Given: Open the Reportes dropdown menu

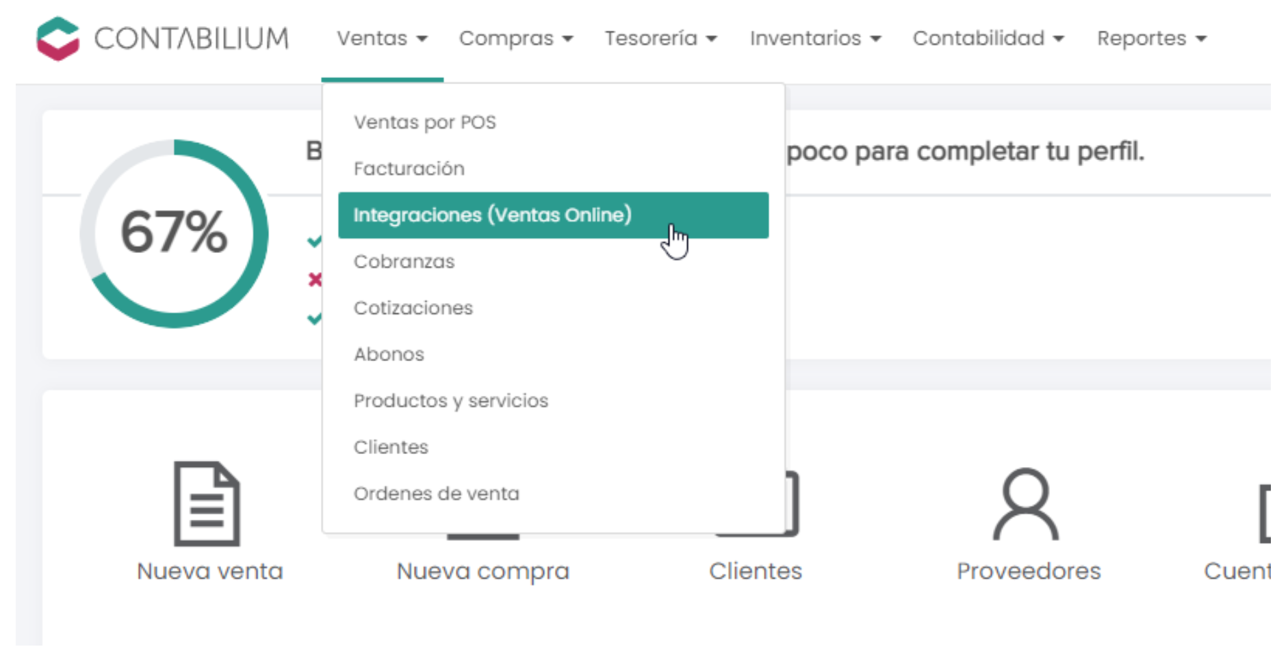Looking at the screenshot, I should tap(1151, 38).
